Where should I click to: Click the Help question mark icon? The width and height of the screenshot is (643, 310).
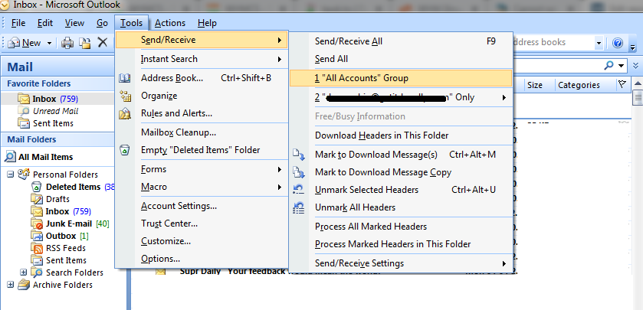(x=618, y=43)
